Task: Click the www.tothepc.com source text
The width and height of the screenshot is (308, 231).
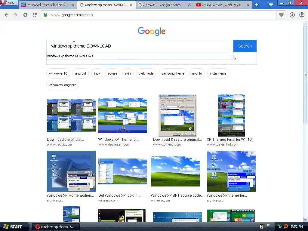Action: click(x=167, y=144)
